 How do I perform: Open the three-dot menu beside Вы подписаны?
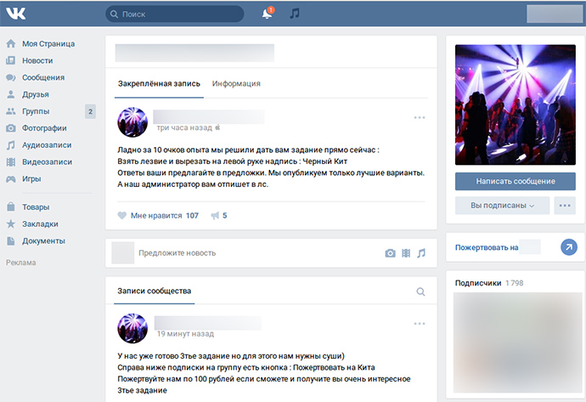564,206
